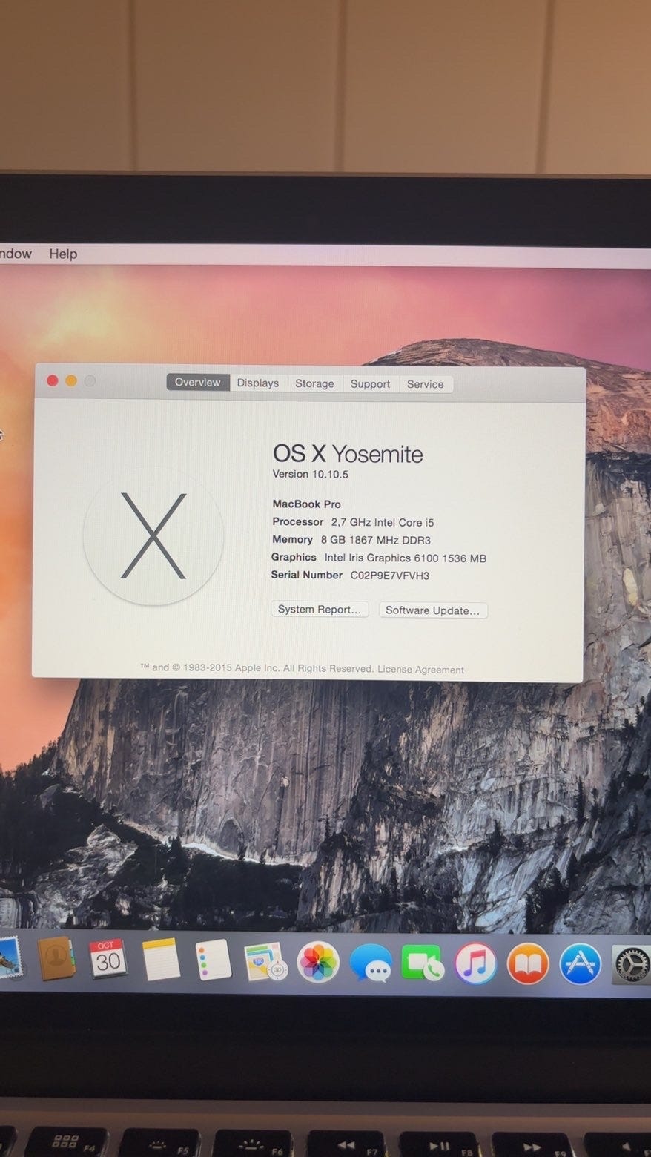
Task: Click the Software Update button
Action: 433,610
